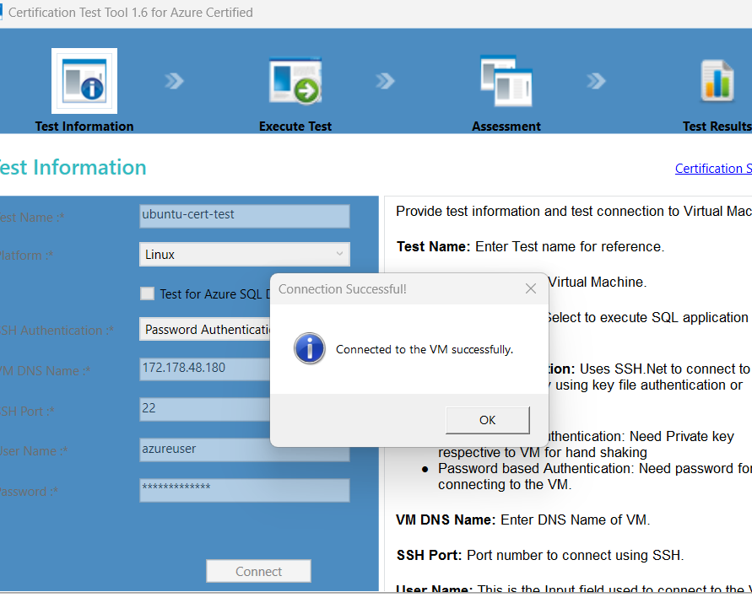
Task: Click 'Connected to the VM successfully.' message
Action: pos(425,349)
